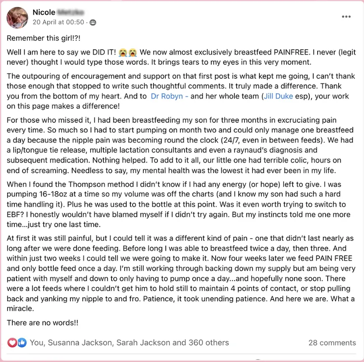Open the post timestamp 20 April at 00:50
The width and height of the screenshot is (364, 362).
pyautogui.click(x=58, y=22)
